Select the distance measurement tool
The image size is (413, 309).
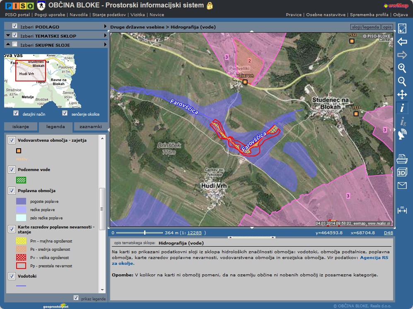click(x=402, y=210)
